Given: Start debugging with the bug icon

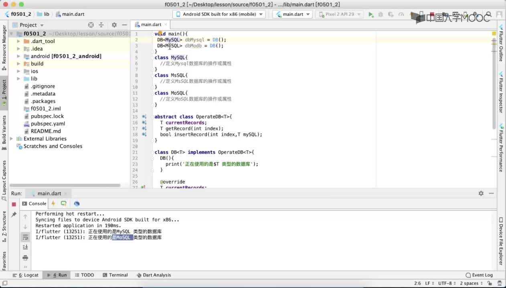Looking at the screenshot, I should coord(380,14).
